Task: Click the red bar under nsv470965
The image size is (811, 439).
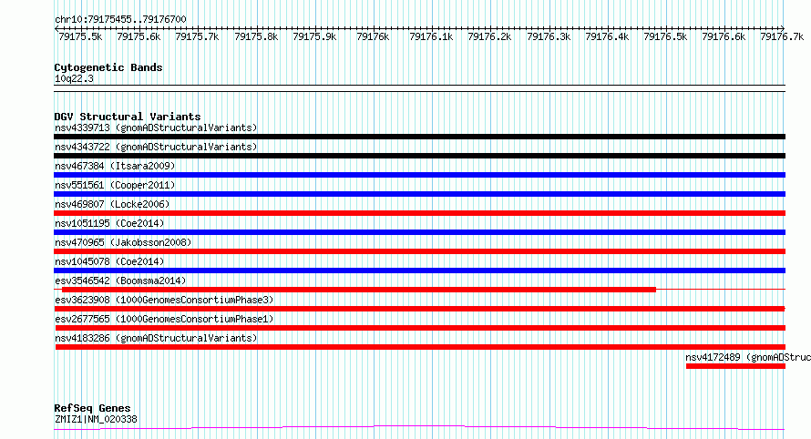Action: pyautogui.click(x=419, y=251)
